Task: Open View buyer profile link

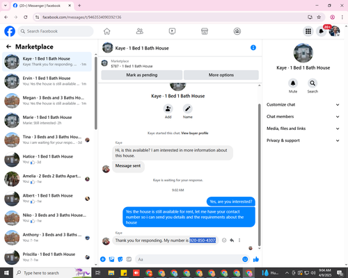Action: 194,133
